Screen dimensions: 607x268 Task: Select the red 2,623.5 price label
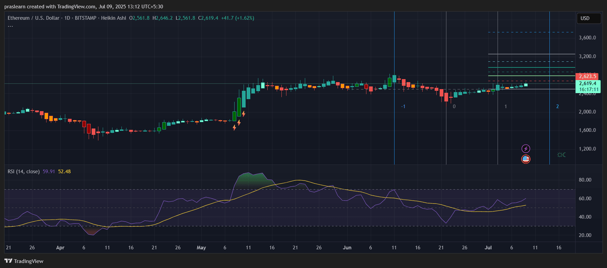point(588,76)
